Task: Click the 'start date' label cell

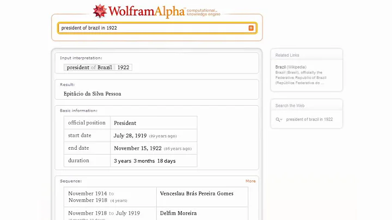Action: coord(87,136)
